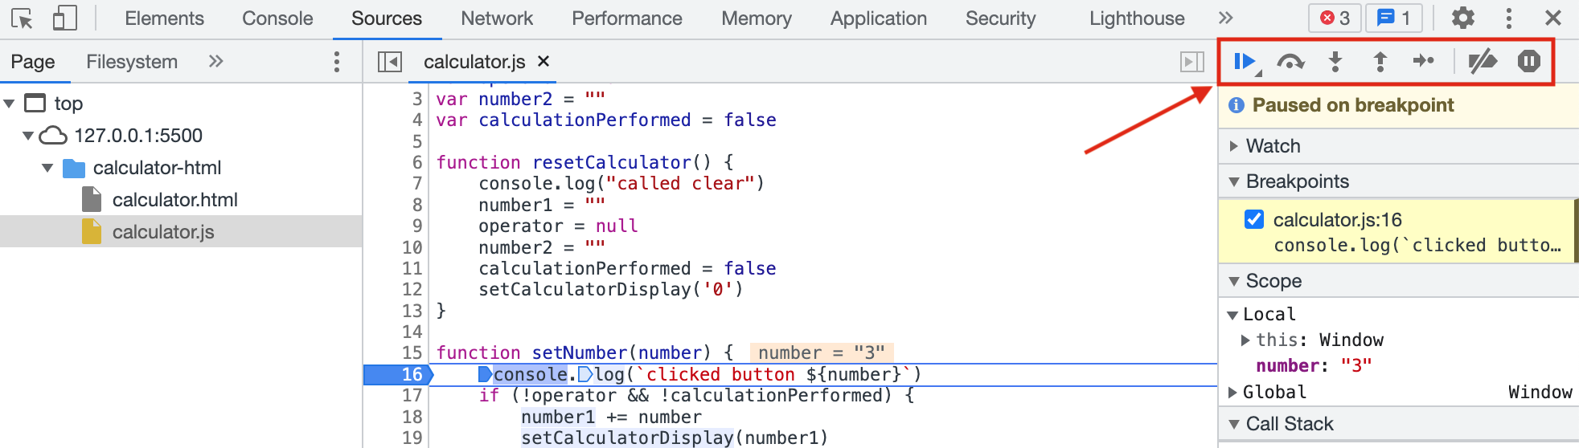Step over next function call
This screenshot has width=1579, height=448.
click(x=1290, y=62)
